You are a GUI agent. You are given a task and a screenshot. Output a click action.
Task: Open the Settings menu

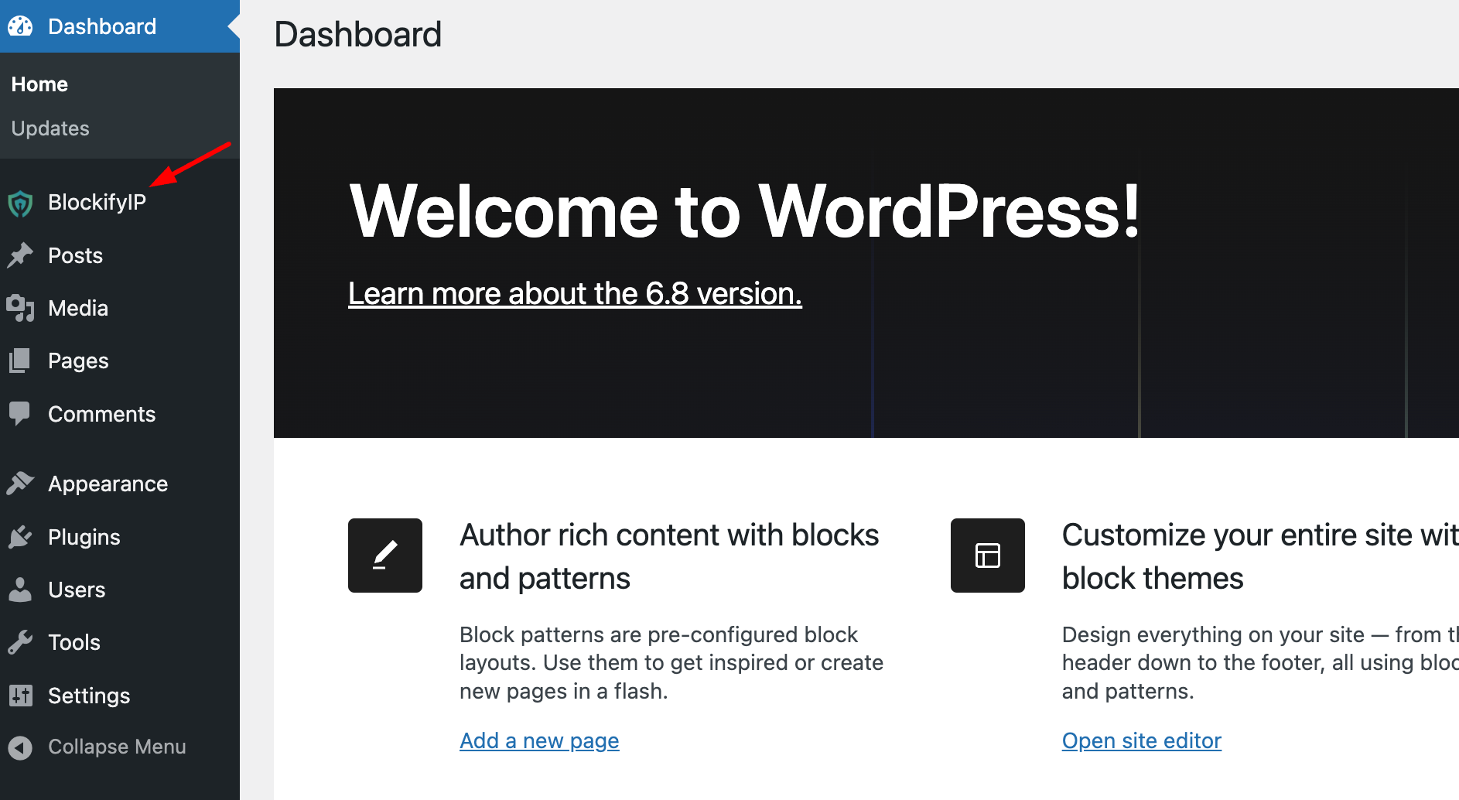[x=120, y=696]
